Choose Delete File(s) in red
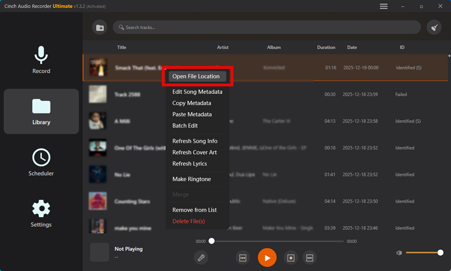451x271 pixels. [x=188, y=221]
